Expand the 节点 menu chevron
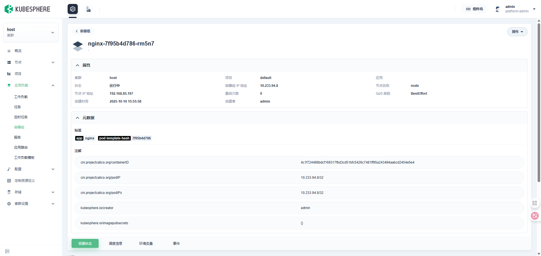This screenshot has width=541, height=256. click(53, 62)
